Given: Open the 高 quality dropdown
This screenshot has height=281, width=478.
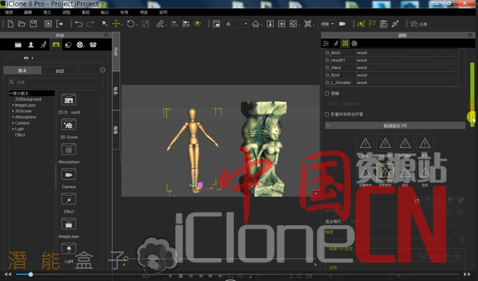Looking at the screenshot, I should point(236,24).
